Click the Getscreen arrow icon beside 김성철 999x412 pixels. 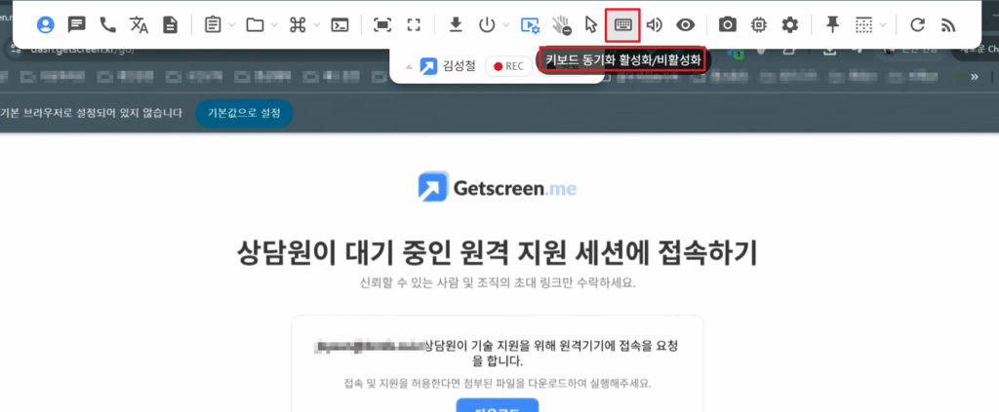(429, 66)
